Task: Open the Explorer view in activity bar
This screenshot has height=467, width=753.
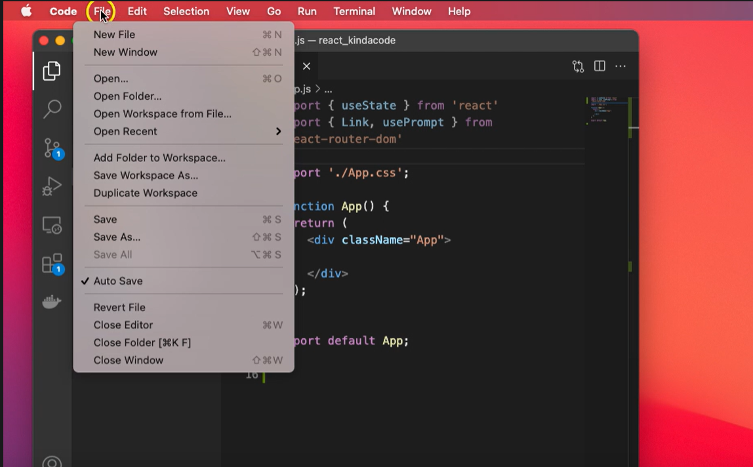Action: 52,71
